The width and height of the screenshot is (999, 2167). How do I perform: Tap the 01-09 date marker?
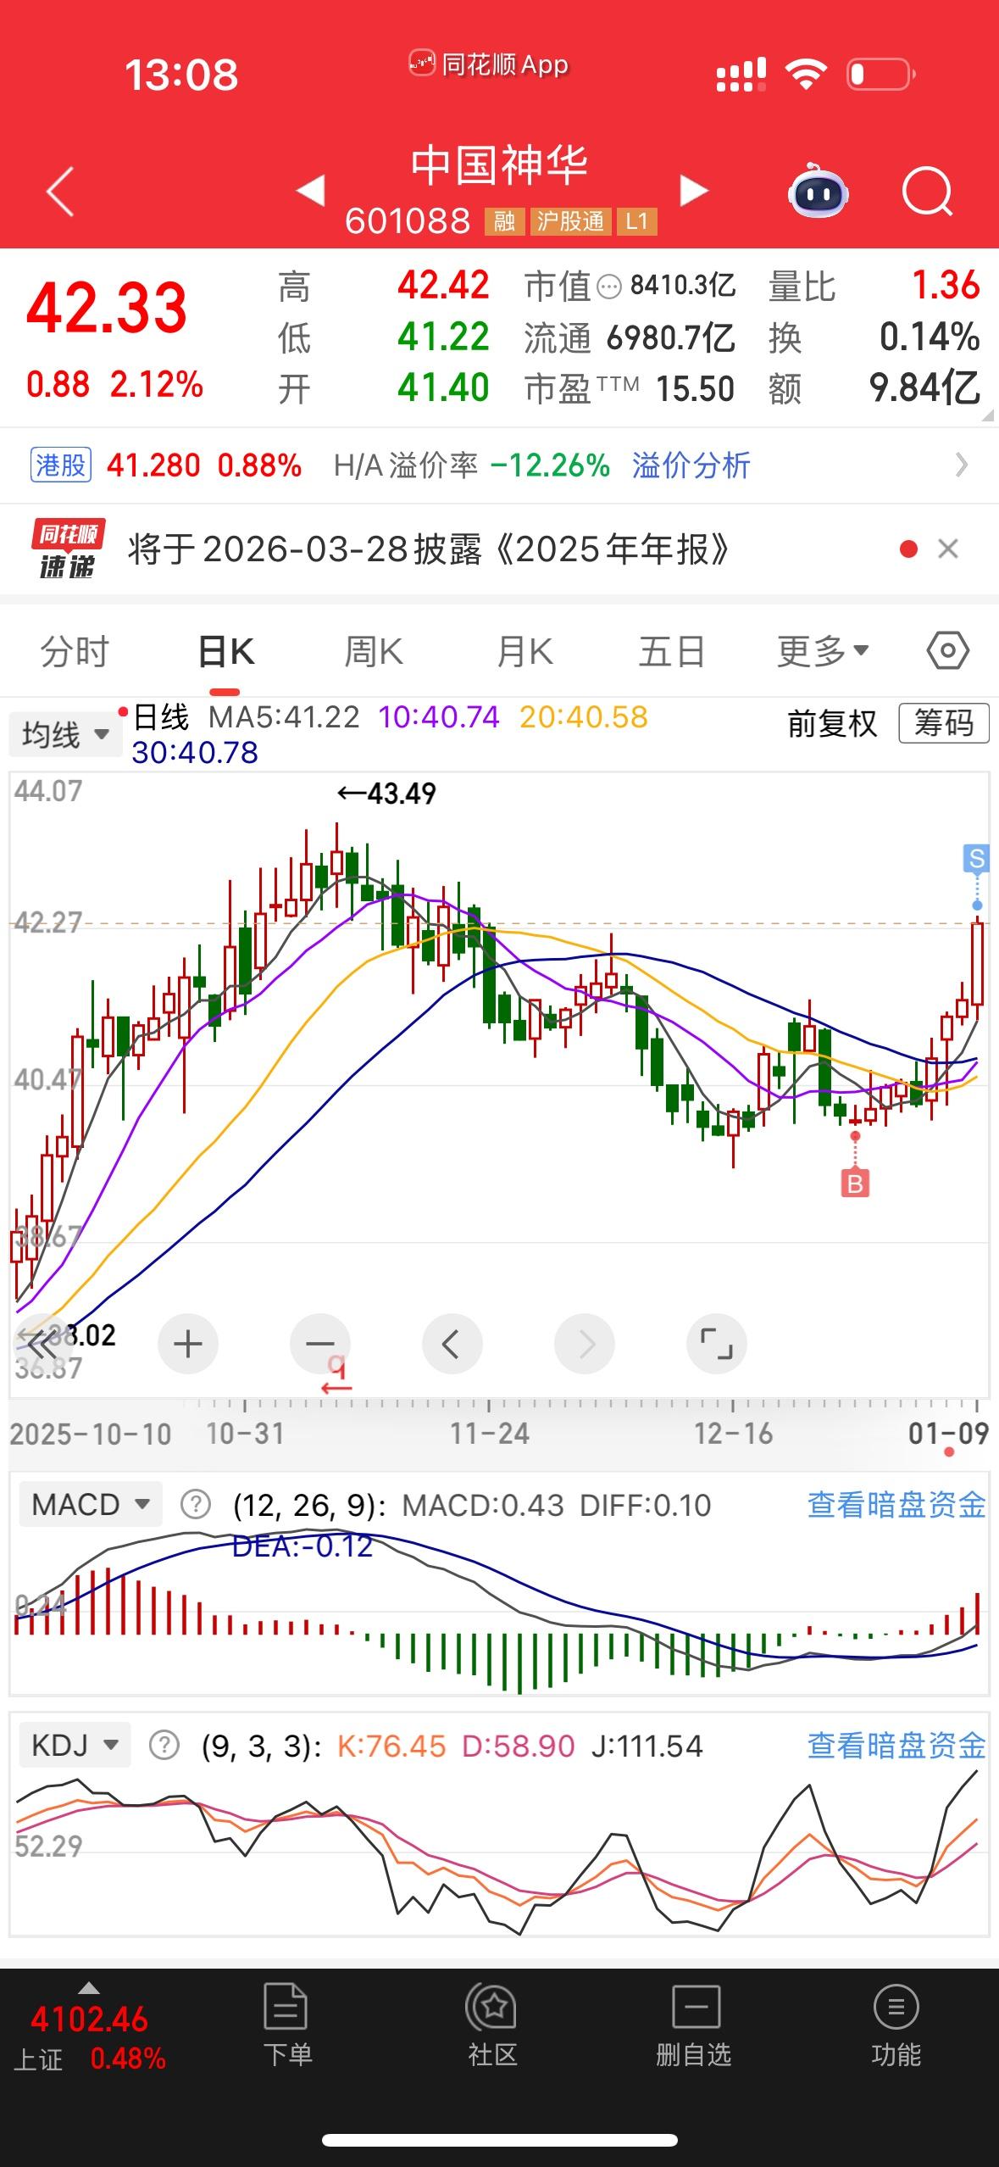pyautogui.click(x=948, y=1434)
